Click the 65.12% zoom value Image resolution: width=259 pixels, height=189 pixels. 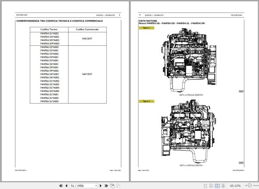tap(235, 186)
